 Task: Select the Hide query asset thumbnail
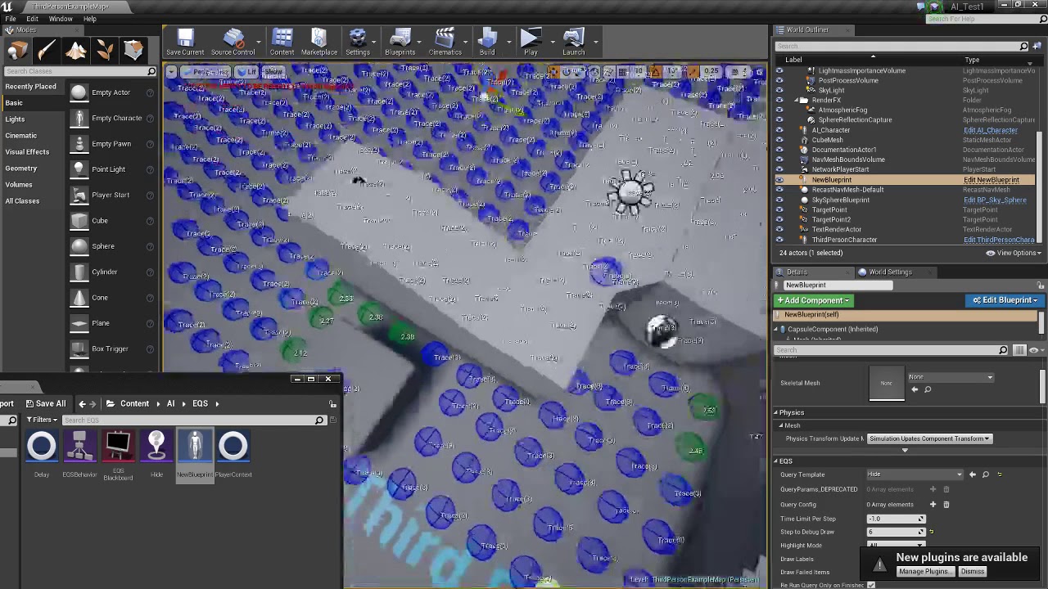coord(156,446)
